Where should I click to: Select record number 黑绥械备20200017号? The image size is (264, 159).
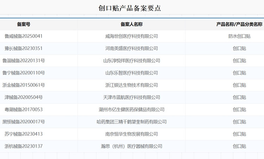coord(24,122)
